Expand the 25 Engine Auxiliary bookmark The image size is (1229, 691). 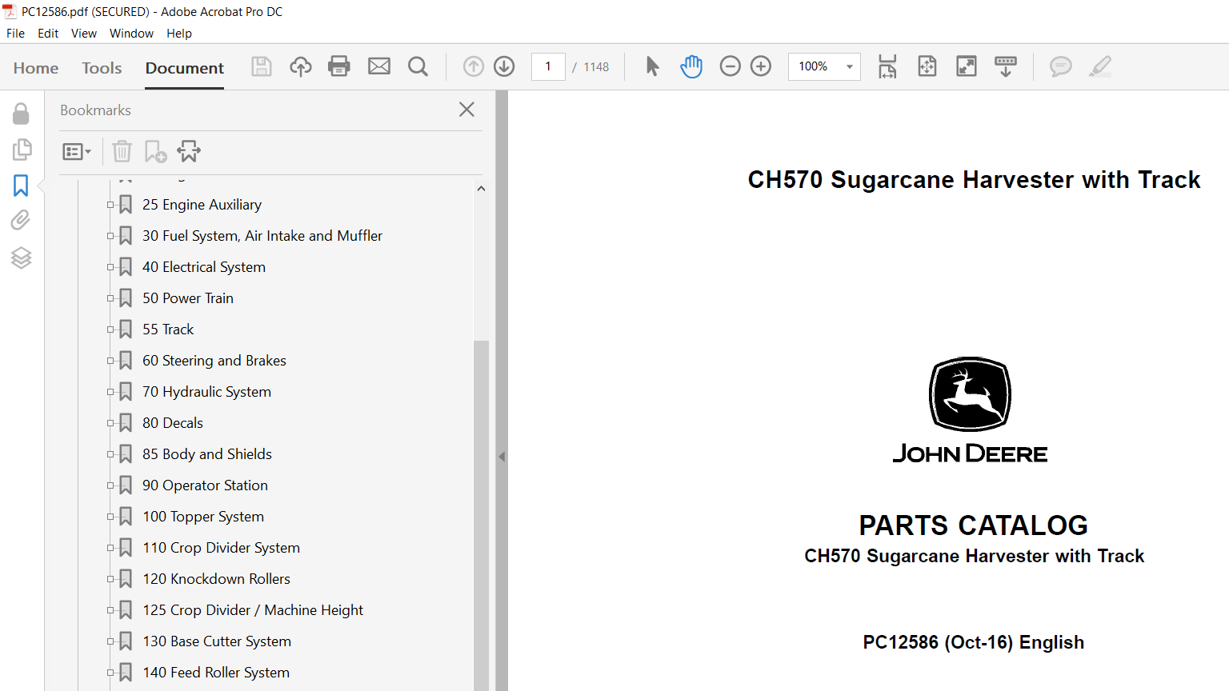click(110, 205)
